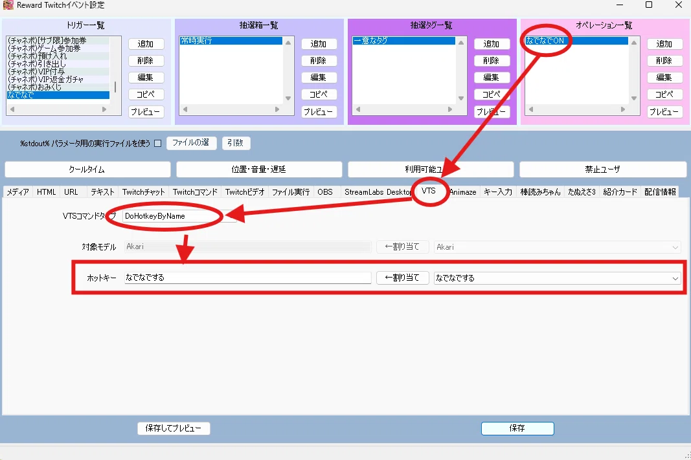691x460 pixels.
Task: Click the Reward app icon in title bar
Action: pyautogui.click(x=8, y=5)
